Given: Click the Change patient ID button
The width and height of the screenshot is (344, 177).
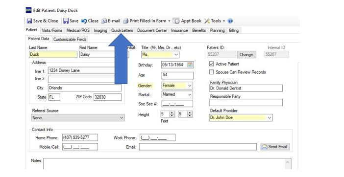Looking at the screenshot, I should 246,54.
